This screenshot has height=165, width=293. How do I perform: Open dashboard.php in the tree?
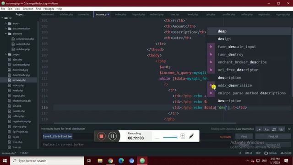pyautogui.click(x=21, y=65)
